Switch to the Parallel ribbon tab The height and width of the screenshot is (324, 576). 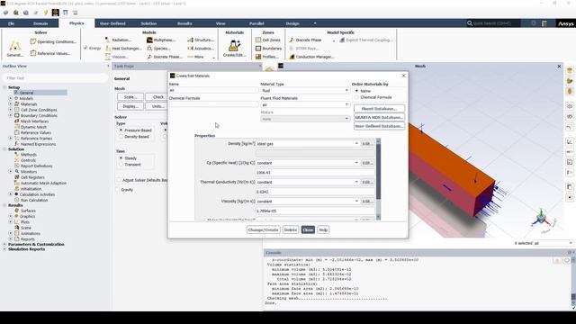256,23
